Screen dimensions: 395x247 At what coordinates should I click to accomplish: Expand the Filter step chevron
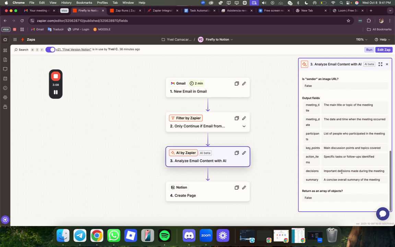point(244,126)
